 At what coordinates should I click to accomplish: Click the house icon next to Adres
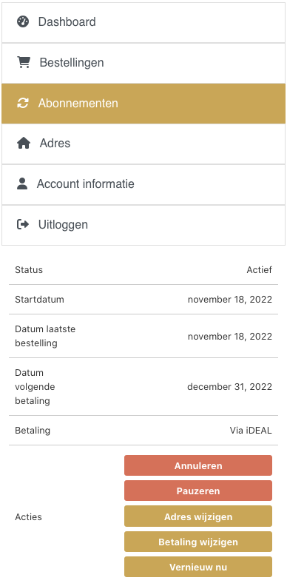(24, 143)
